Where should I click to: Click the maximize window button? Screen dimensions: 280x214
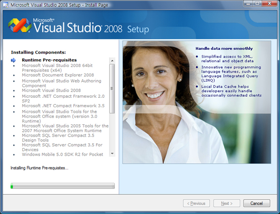click(x=257, y=4)
